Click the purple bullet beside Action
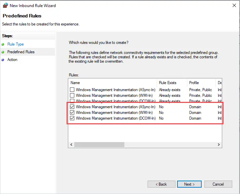240x194 pixels. [x=3, y=60]
